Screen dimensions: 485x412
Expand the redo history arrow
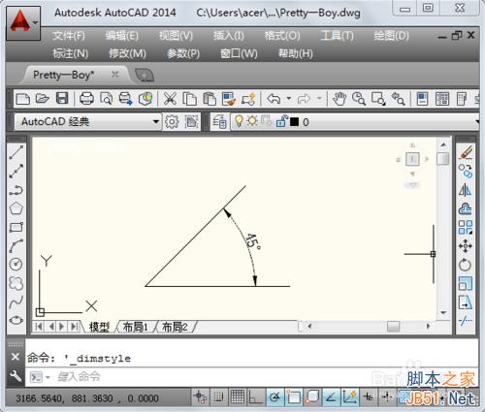[319, 98]
